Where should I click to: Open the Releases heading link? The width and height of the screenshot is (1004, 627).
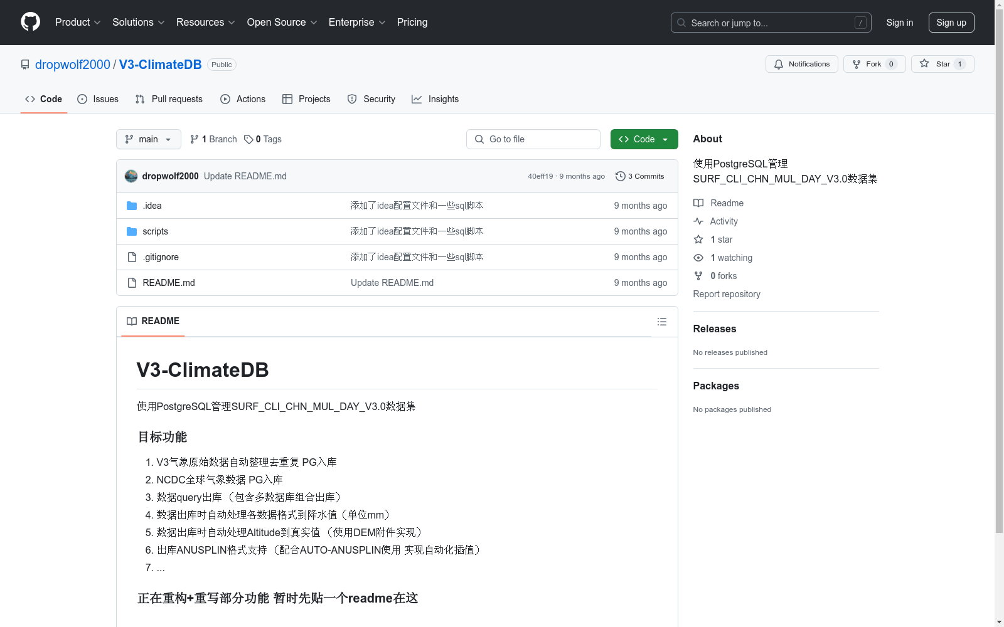click(714, 329)
